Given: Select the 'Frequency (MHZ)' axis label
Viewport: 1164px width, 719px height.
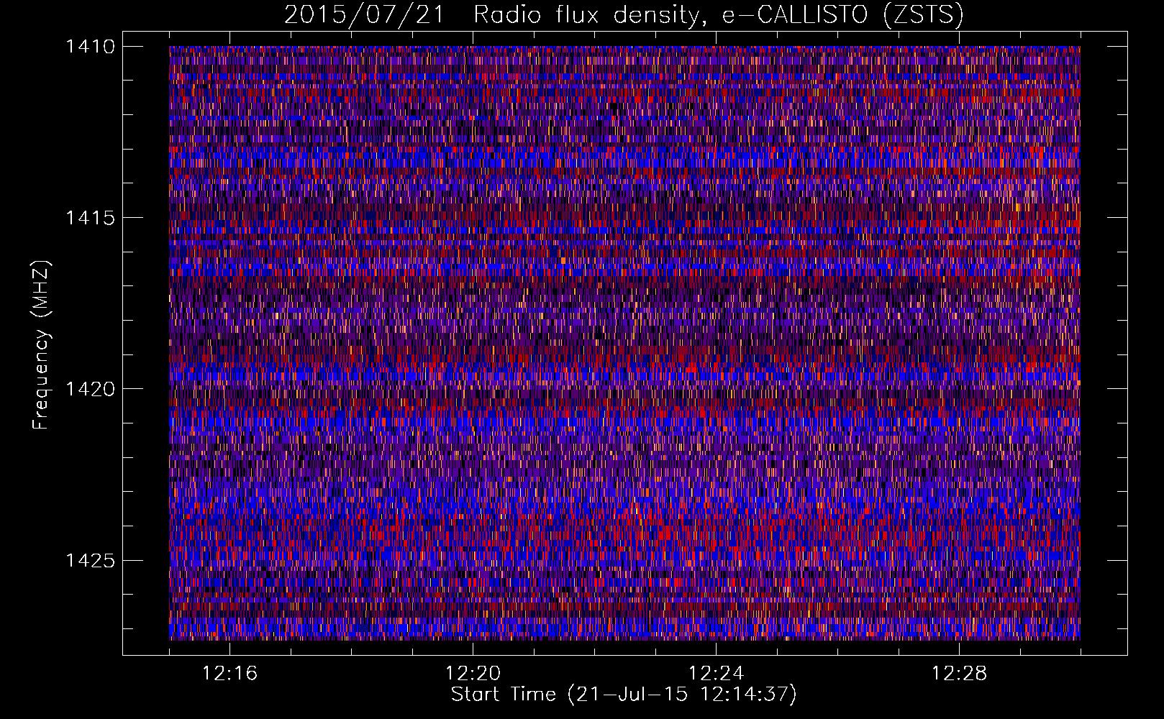Looking at the screenshot, I should (x=41, y=344).
